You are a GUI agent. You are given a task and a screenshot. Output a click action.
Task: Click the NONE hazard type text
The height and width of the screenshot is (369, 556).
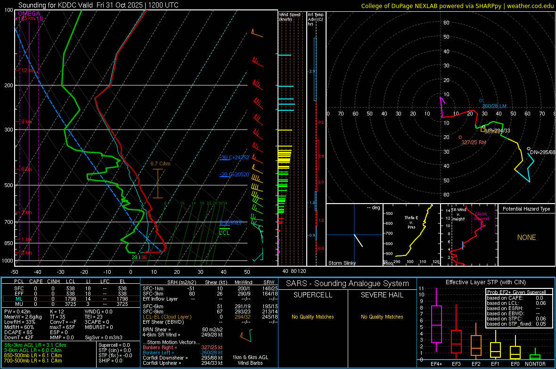[x=526, y=238]
